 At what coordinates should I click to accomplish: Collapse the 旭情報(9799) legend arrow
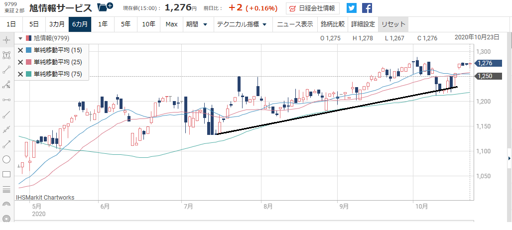[x=20, y=38]
